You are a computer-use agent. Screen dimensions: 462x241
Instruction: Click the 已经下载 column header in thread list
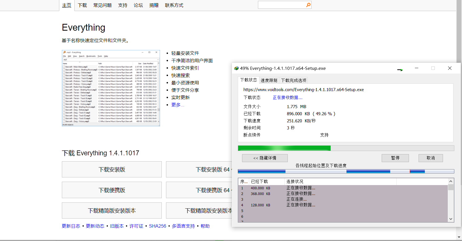(267, 181)
